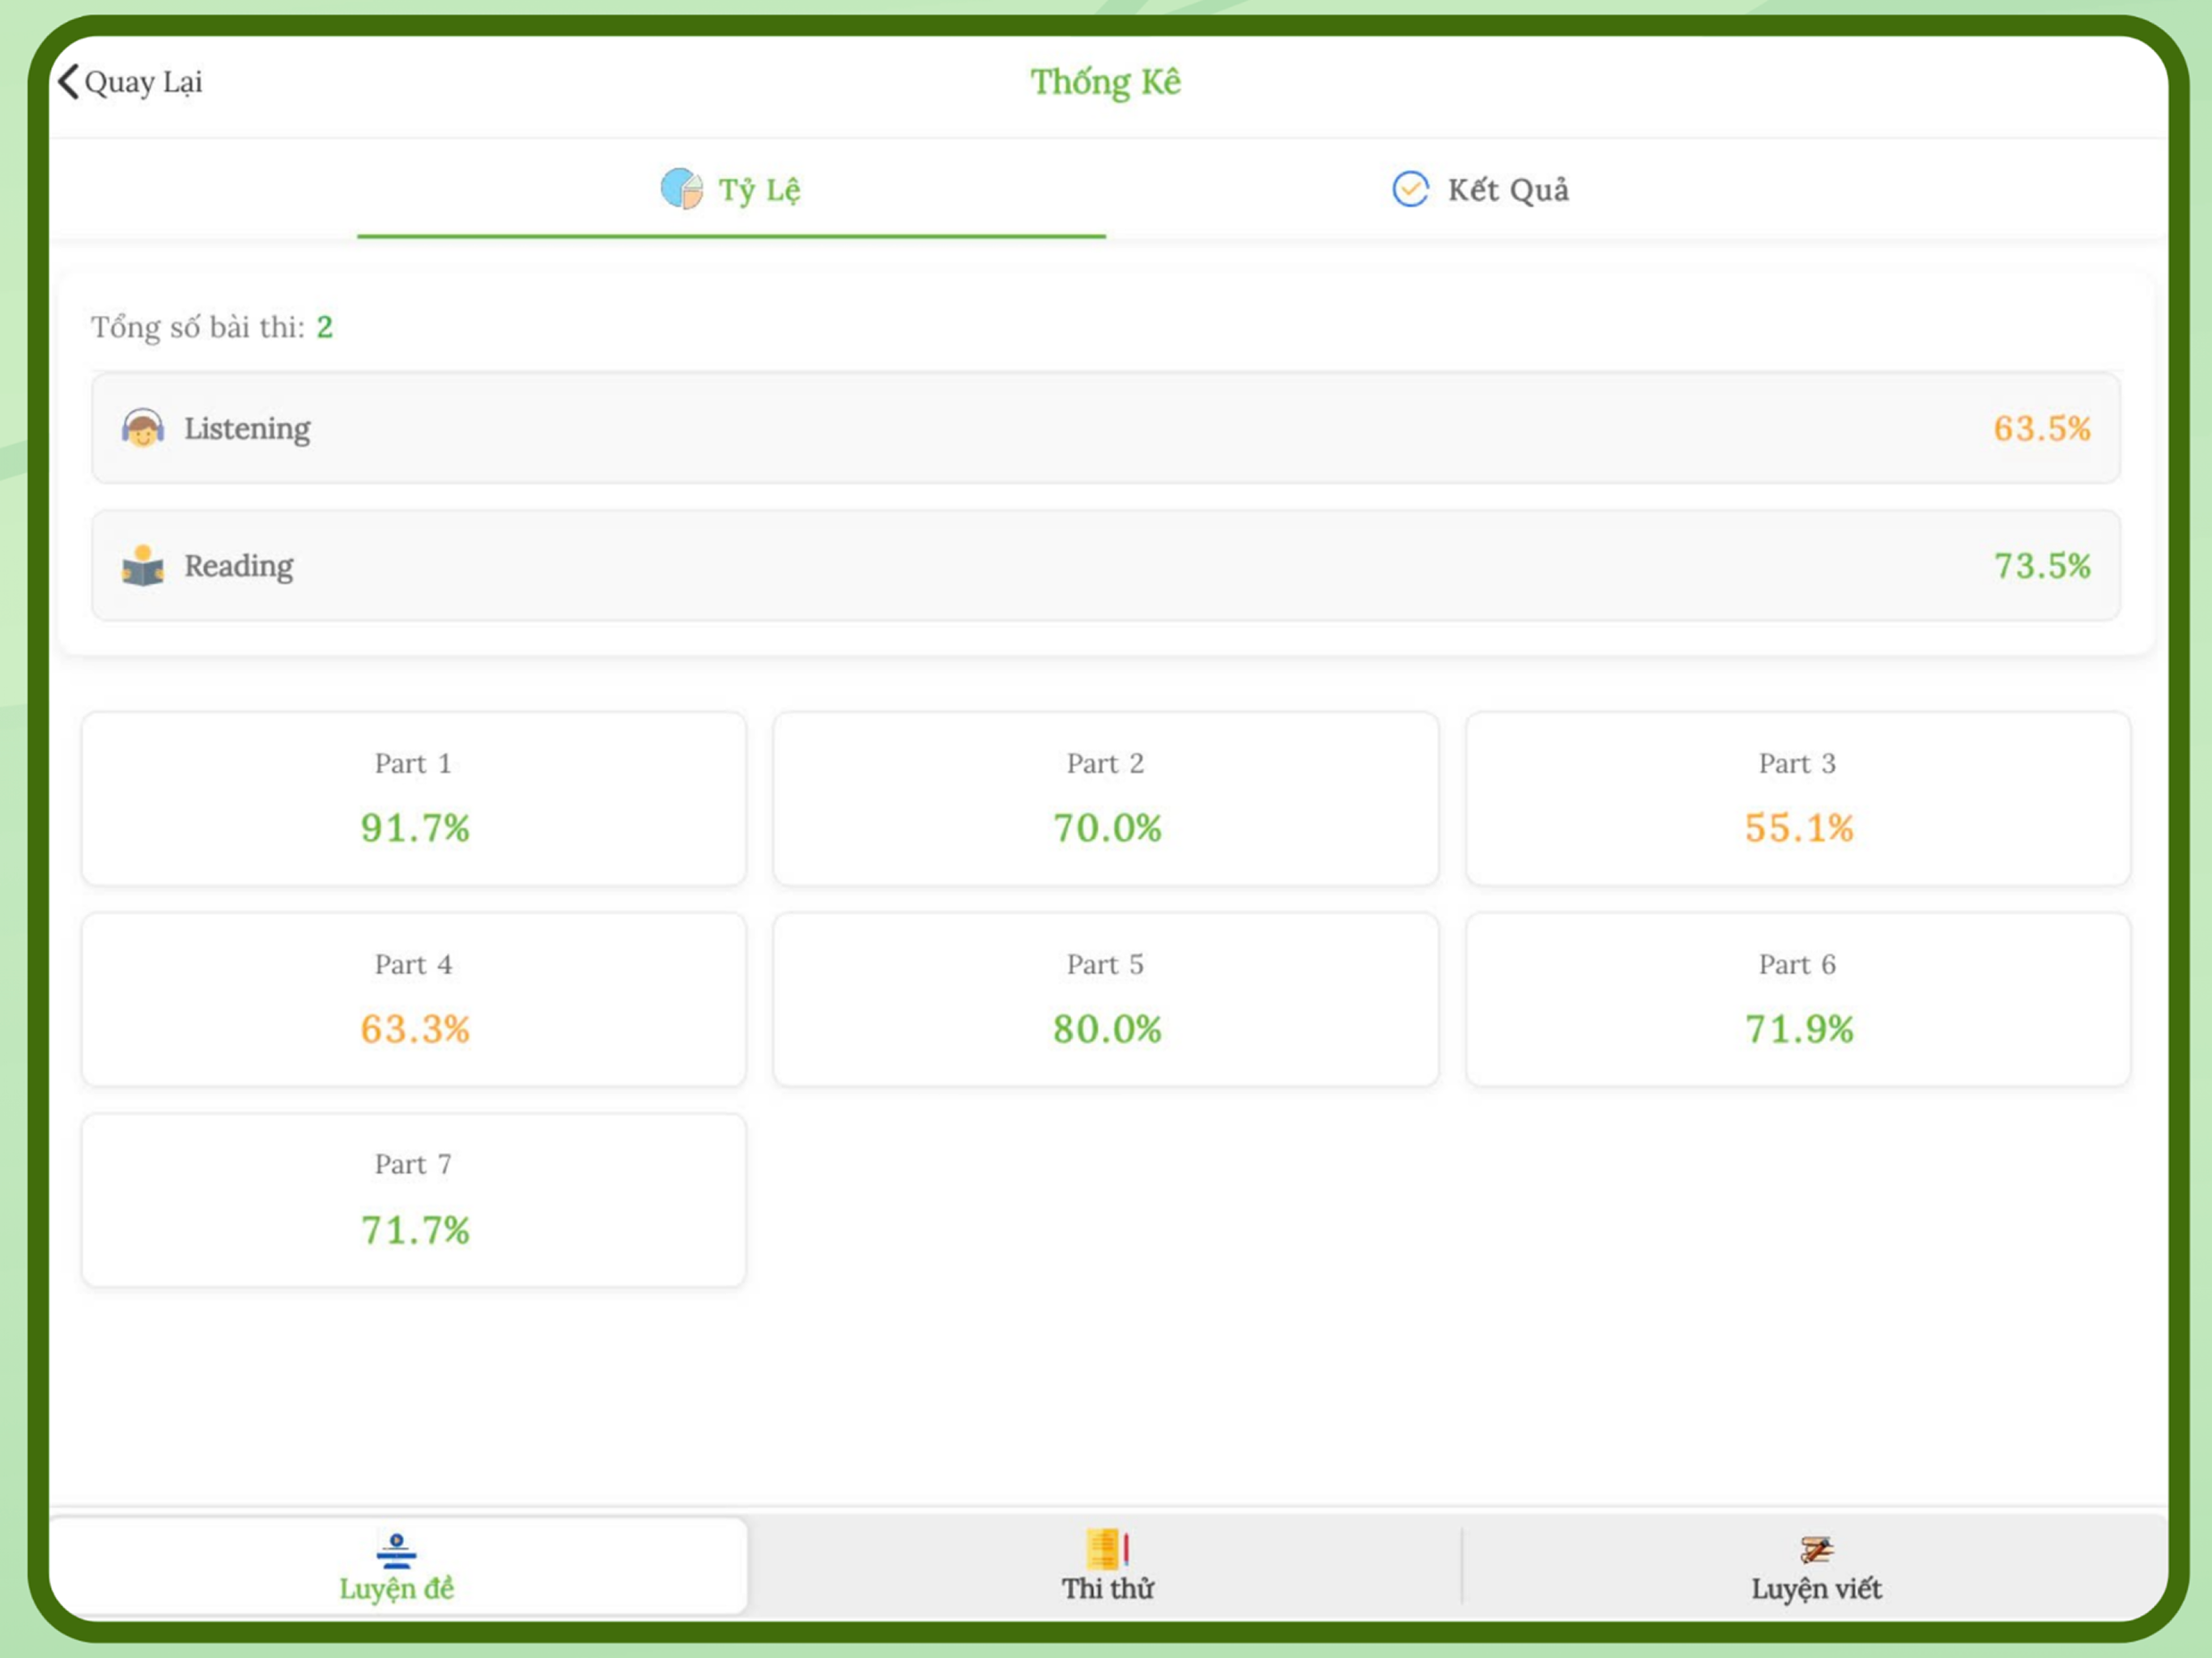Open the Part 2 card

click(1106, 799)
